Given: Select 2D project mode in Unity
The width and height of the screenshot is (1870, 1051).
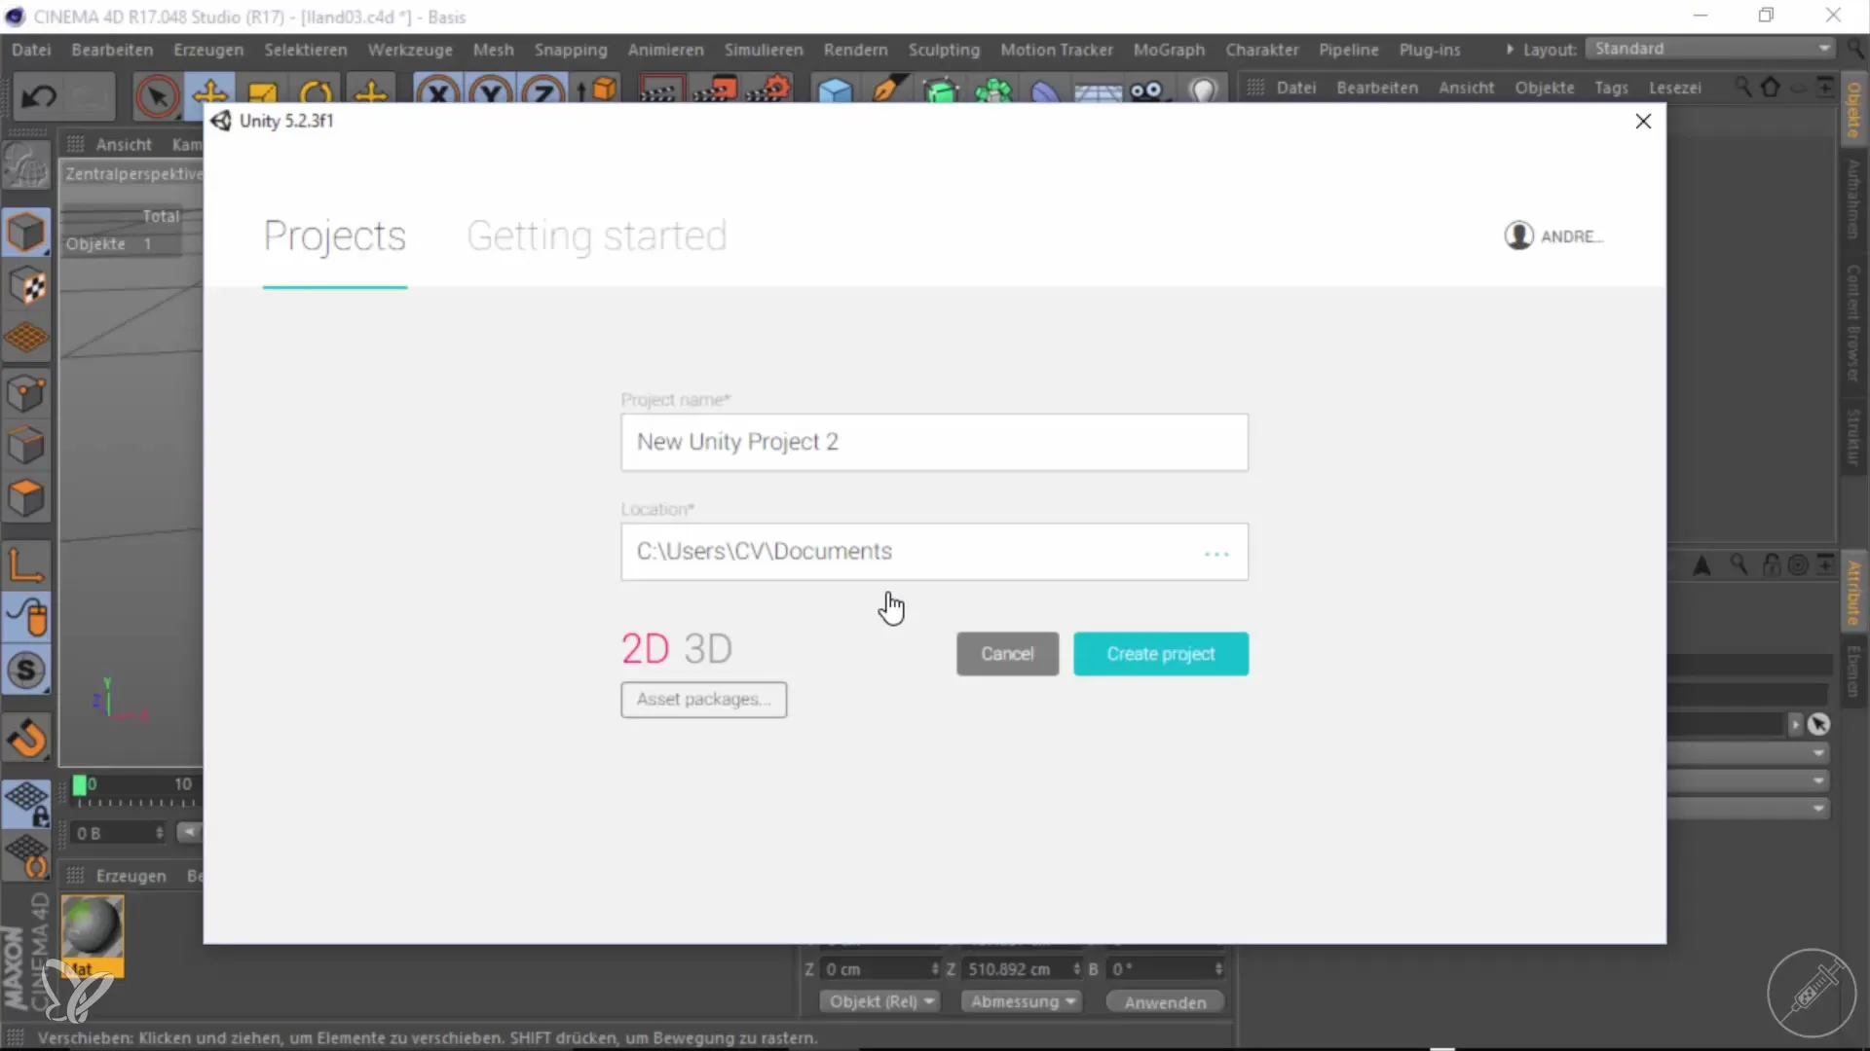Looking at the screenshot, I should (646, 649).
